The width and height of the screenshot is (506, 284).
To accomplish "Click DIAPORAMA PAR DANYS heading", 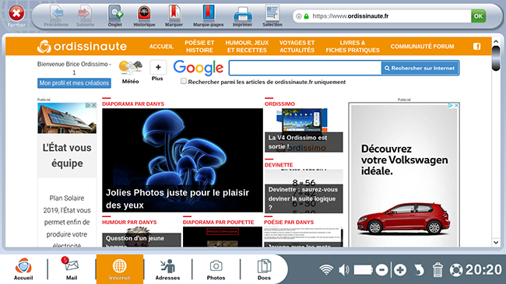I will (x=133, y=104).
